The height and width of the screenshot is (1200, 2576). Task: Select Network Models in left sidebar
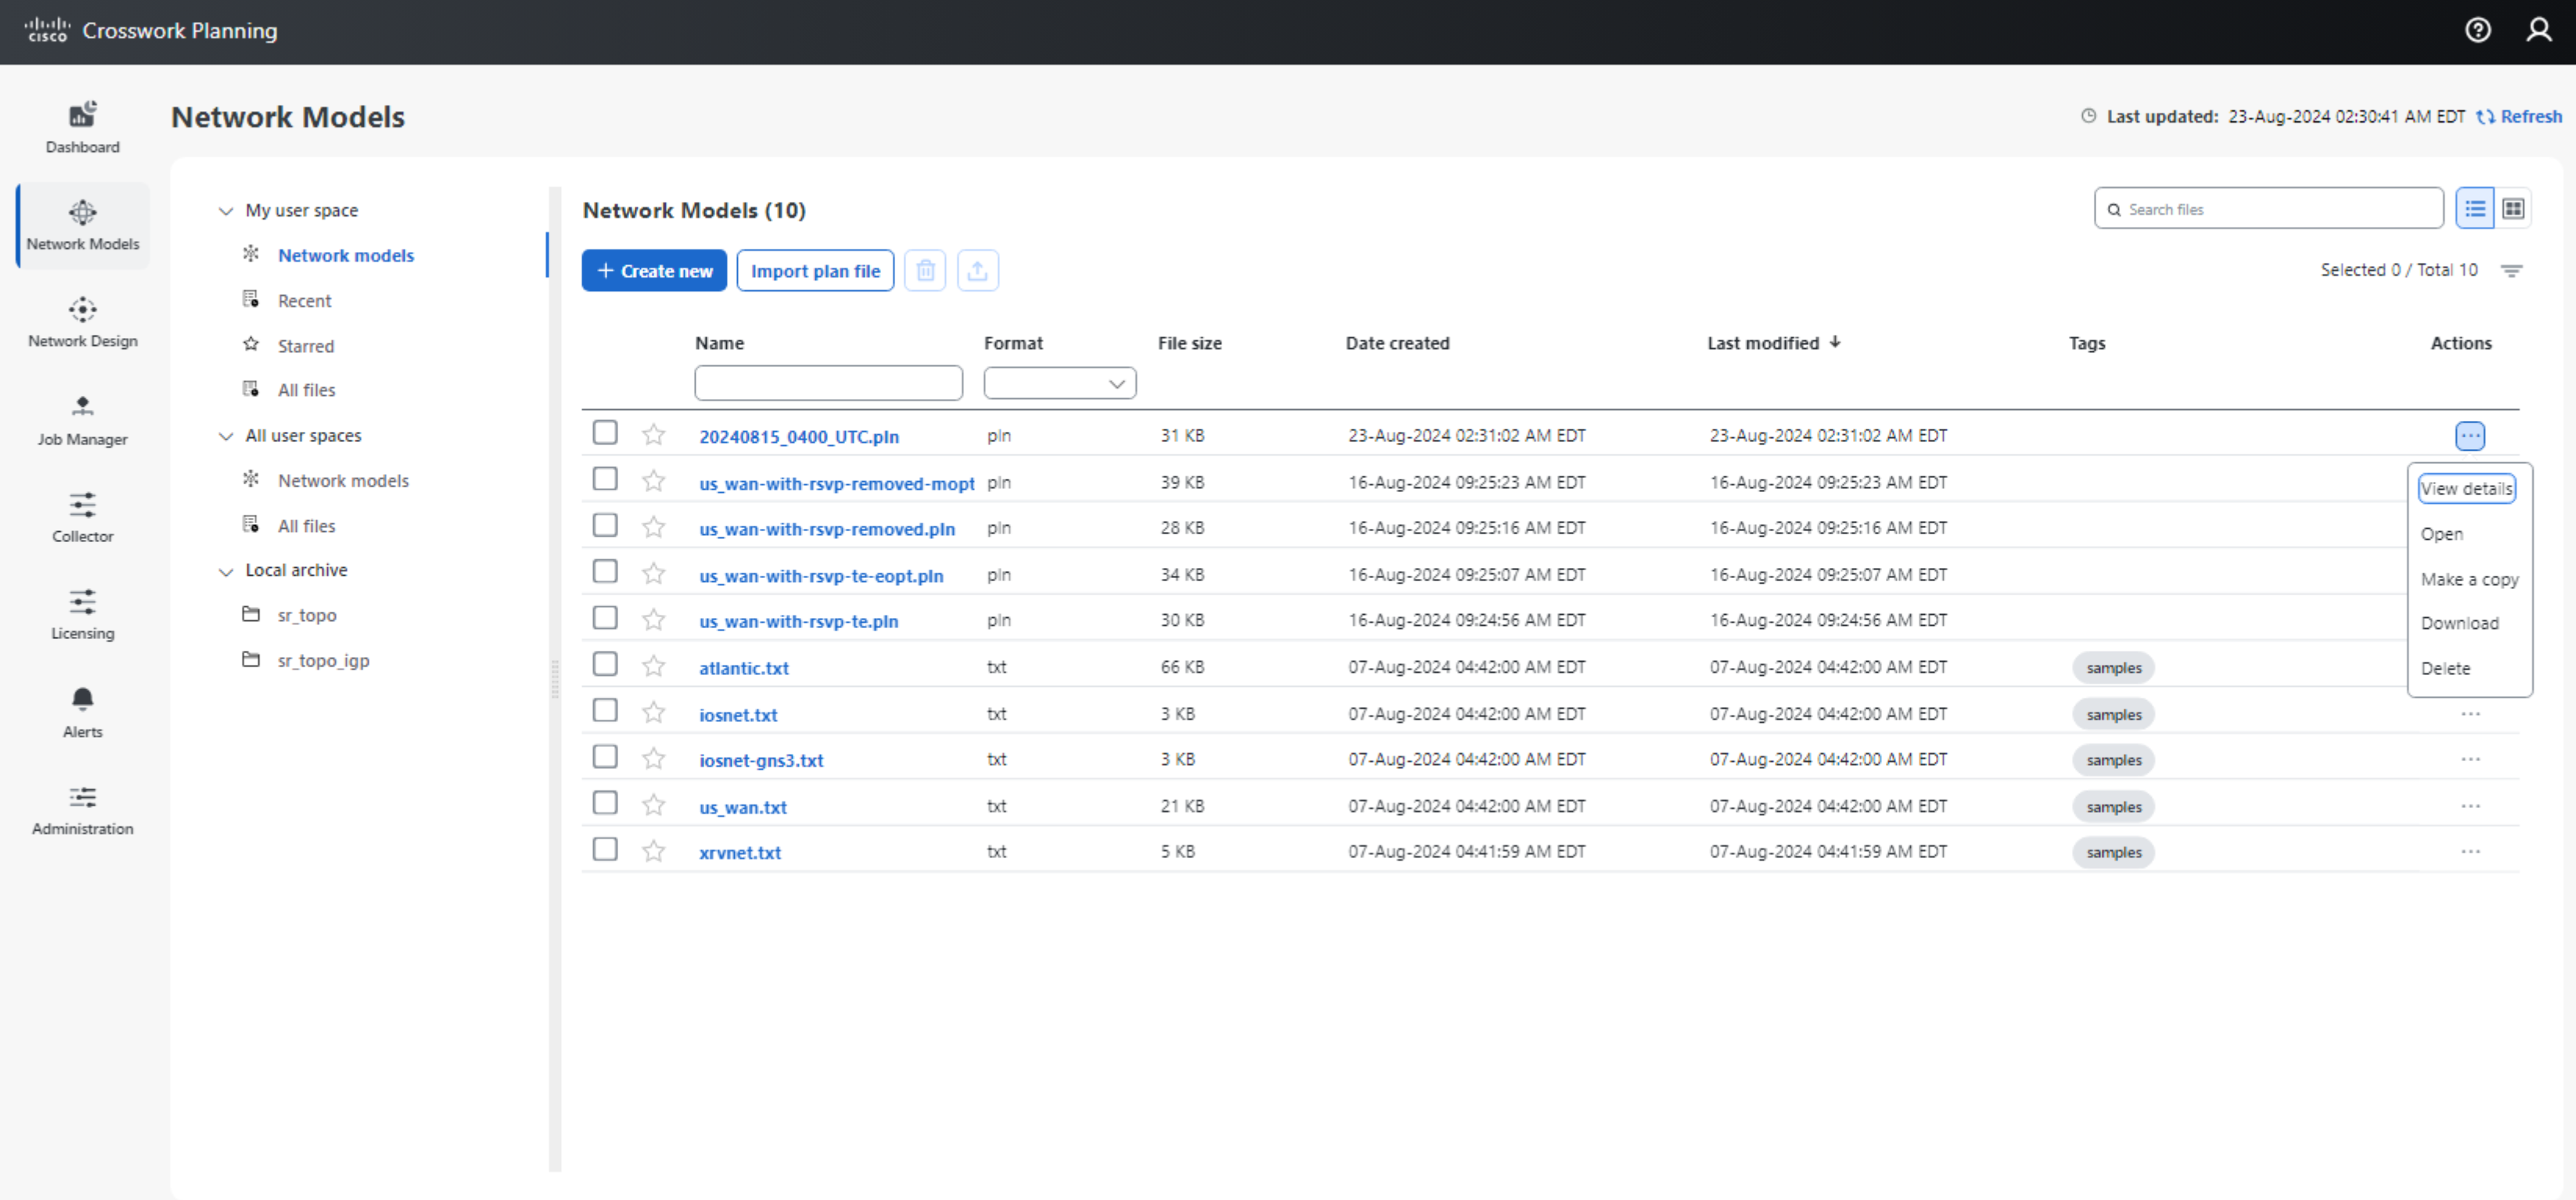pyautogui.click(x=82, y=225)
